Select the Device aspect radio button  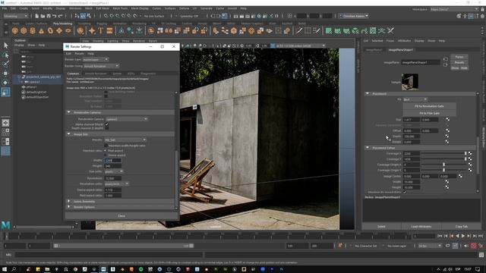click(106, 155)
